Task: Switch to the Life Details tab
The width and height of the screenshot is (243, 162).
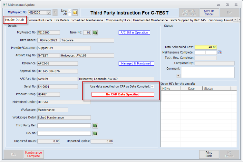Action: coord(62,20)
